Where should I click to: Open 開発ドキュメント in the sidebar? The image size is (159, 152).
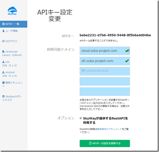pyautogui.click(x=12, y=84)
